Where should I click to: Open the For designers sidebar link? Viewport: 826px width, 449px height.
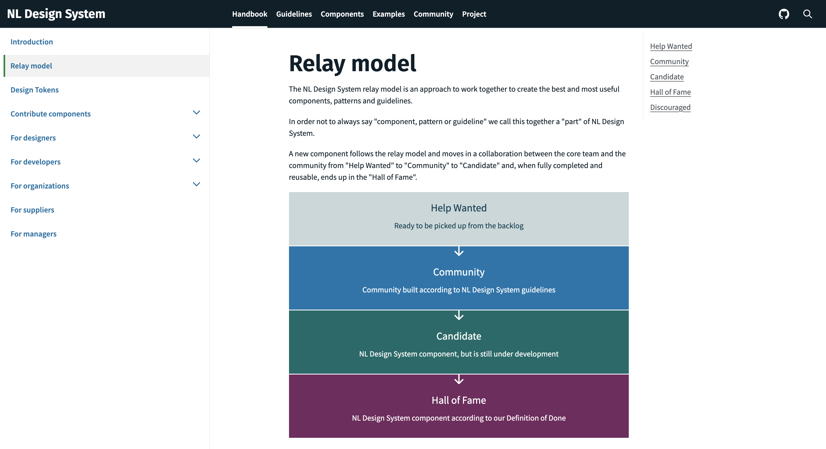tap(33, 138)
